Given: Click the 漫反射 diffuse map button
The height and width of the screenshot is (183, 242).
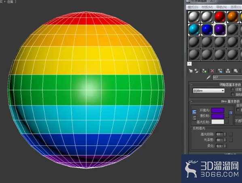Looking at the screenshot, I should pyautogui.click(x=227, y=116).
